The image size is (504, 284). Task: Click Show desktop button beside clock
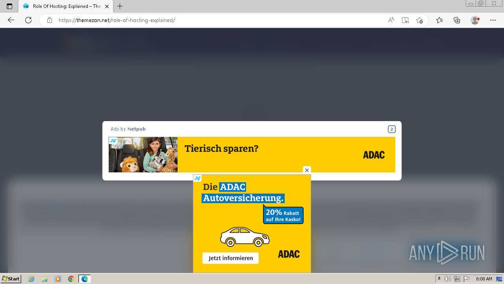pyautogui.click(x=500, y=279)
